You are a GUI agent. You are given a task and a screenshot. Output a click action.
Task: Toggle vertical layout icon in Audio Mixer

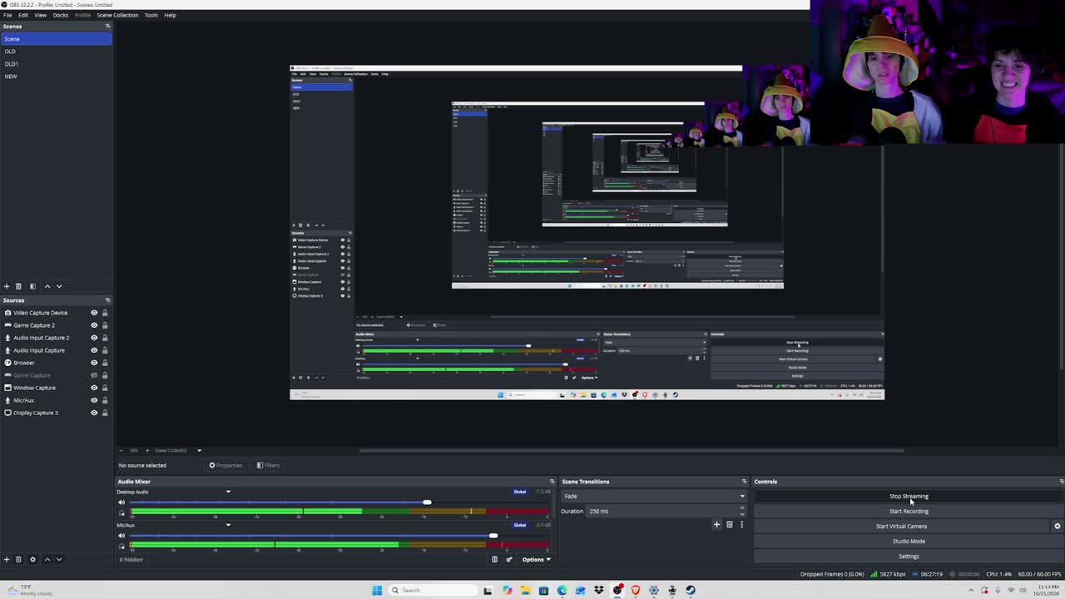click(494, 559)
